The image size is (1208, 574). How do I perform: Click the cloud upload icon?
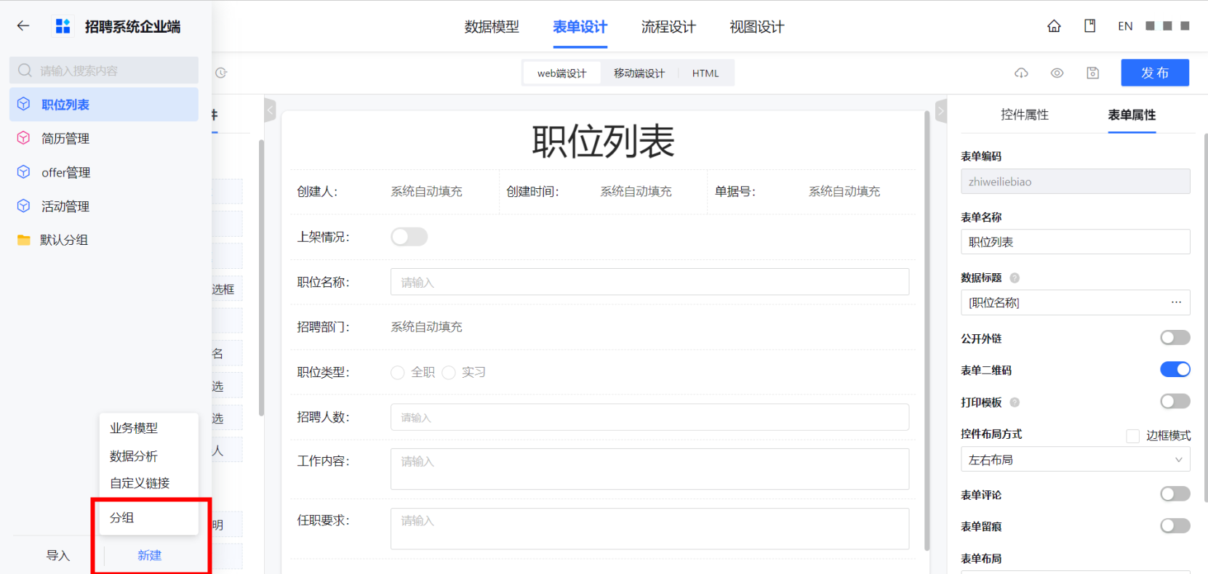click(1021, 73)
